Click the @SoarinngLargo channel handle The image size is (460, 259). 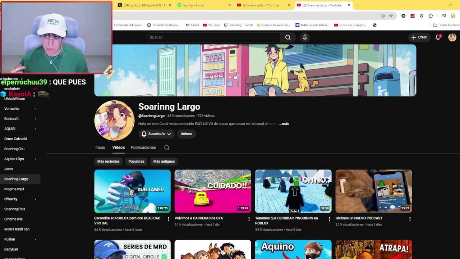[151, 116]
